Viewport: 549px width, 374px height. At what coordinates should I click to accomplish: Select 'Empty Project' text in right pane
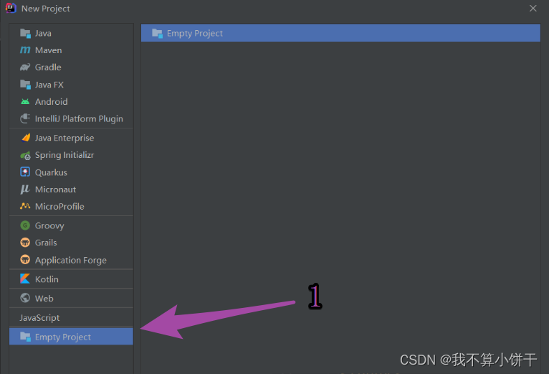[195, 33]
